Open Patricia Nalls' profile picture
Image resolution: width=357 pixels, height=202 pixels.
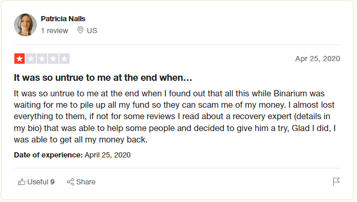click(25, 25)
